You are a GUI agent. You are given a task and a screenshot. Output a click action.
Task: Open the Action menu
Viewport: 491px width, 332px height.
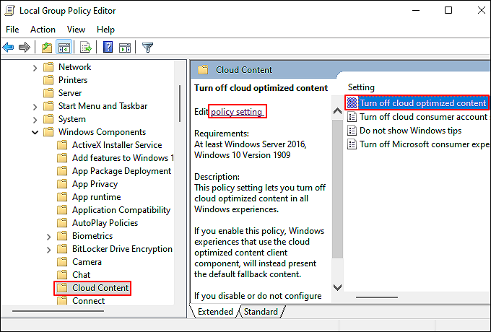coord(43,30)
